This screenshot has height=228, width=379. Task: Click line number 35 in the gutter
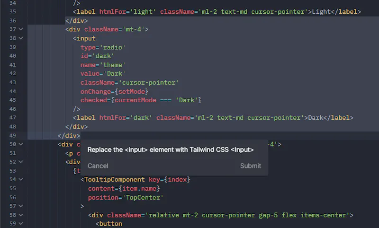(13, 11)
